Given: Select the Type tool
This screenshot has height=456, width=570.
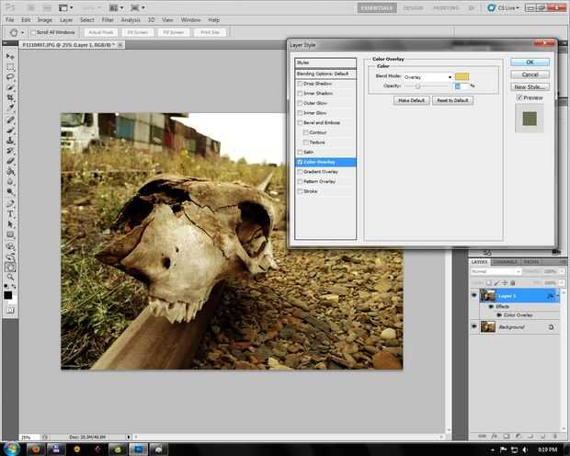Looking at the screenshot, I should pos(10,212).
